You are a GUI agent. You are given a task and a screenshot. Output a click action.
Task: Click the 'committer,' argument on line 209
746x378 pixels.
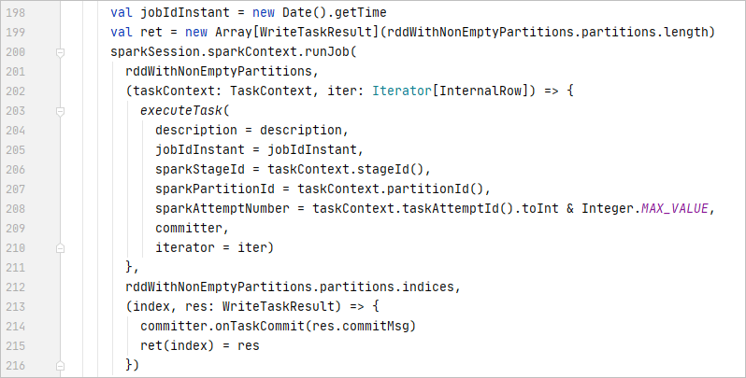click(x=192, y=228)
